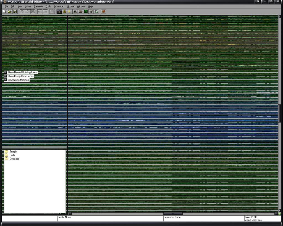This screenshot has height=226, width=283.
Task: Click the 'Time: 01:32' status text
Action: click(251, 217)
